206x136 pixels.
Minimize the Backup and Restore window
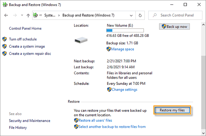[172, 5]
